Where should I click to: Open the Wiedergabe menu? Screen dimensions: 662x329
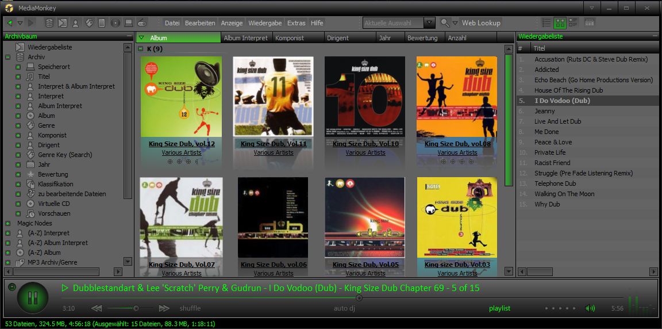(265, 23)
